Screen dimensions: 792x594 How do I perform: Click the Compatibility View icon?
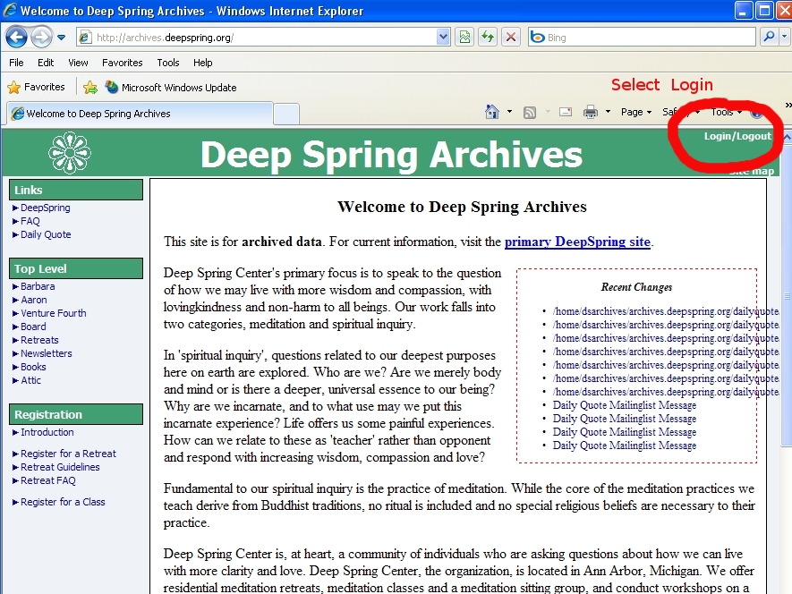pos(464,38)
